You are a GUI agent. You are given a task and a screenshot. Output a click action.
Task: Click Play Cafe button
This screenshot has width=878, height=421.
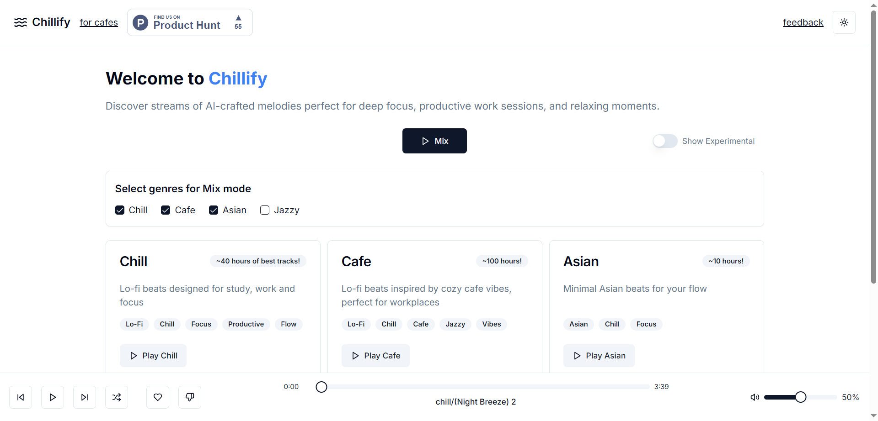375,356
